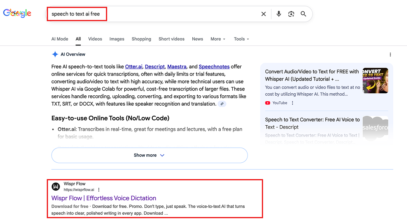The image size is (407, 221).
Task: Submit search with the magnifier icon
Action: click(x=303, y=14)
